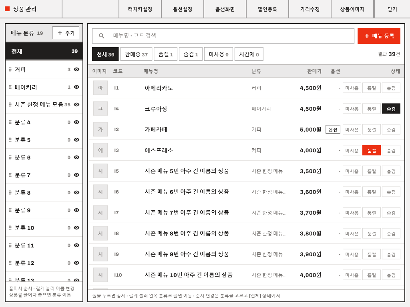
Task: Click the drag handle of 커피 category
Action: [10, 70]
